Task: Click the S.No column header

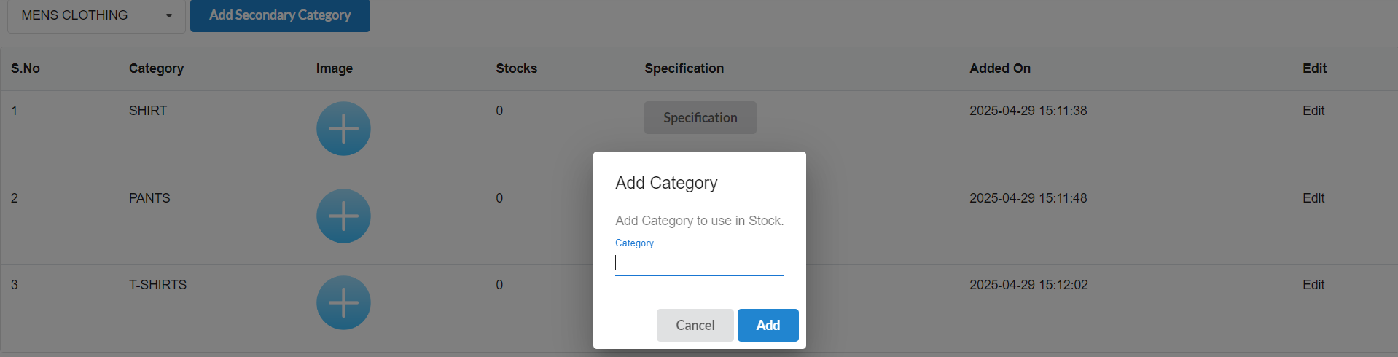Action: [26, 68]
